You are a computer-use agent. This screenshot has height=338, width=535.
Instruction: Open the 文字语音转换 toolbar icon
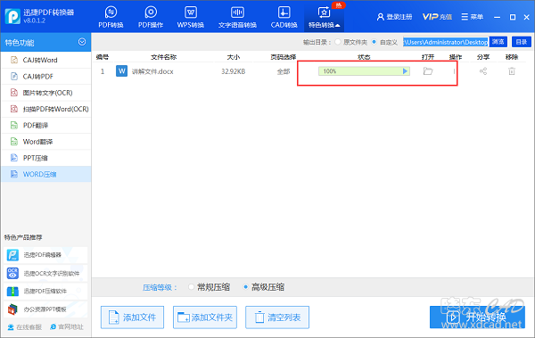(x=237, y=17)
